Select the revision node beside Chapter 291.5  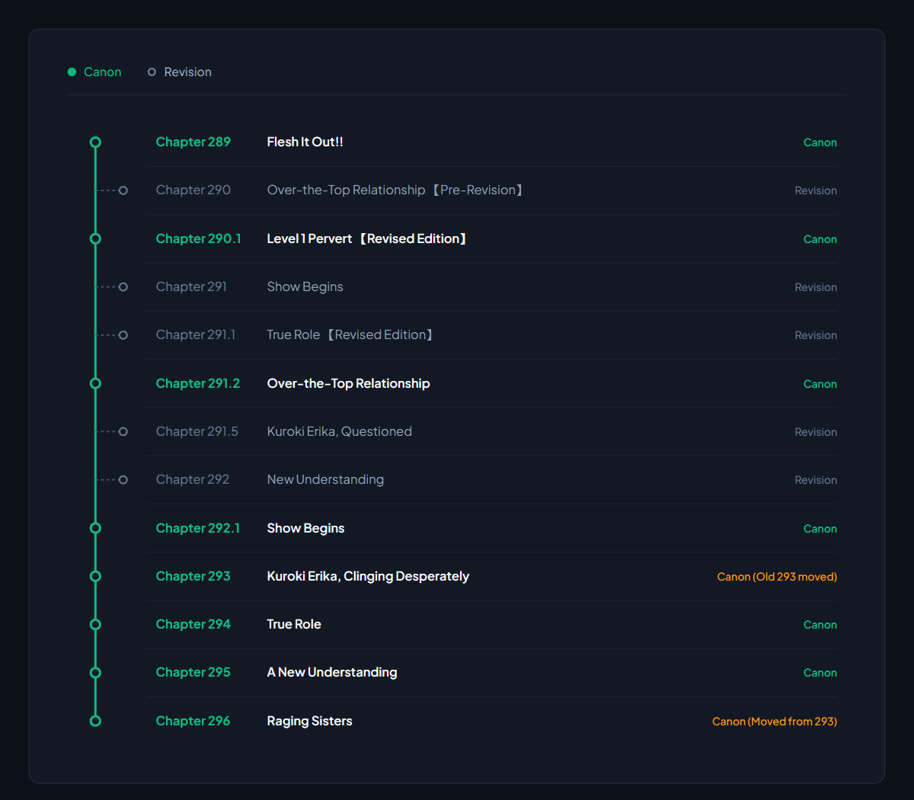123,432
